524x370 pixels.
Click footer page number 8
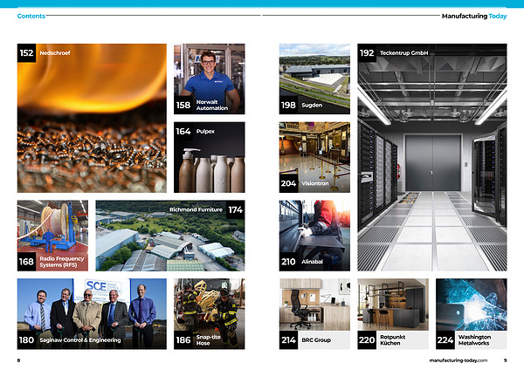pos(18,360)
